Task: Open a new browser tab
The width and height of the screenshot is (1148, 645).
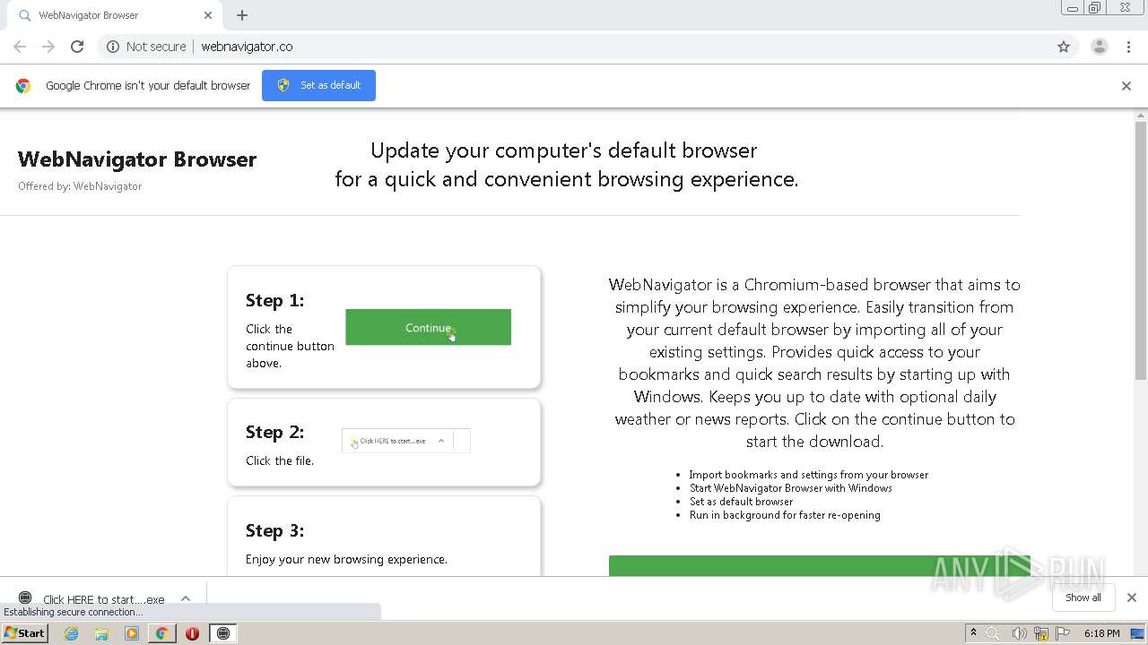Action: click(242, 15)
